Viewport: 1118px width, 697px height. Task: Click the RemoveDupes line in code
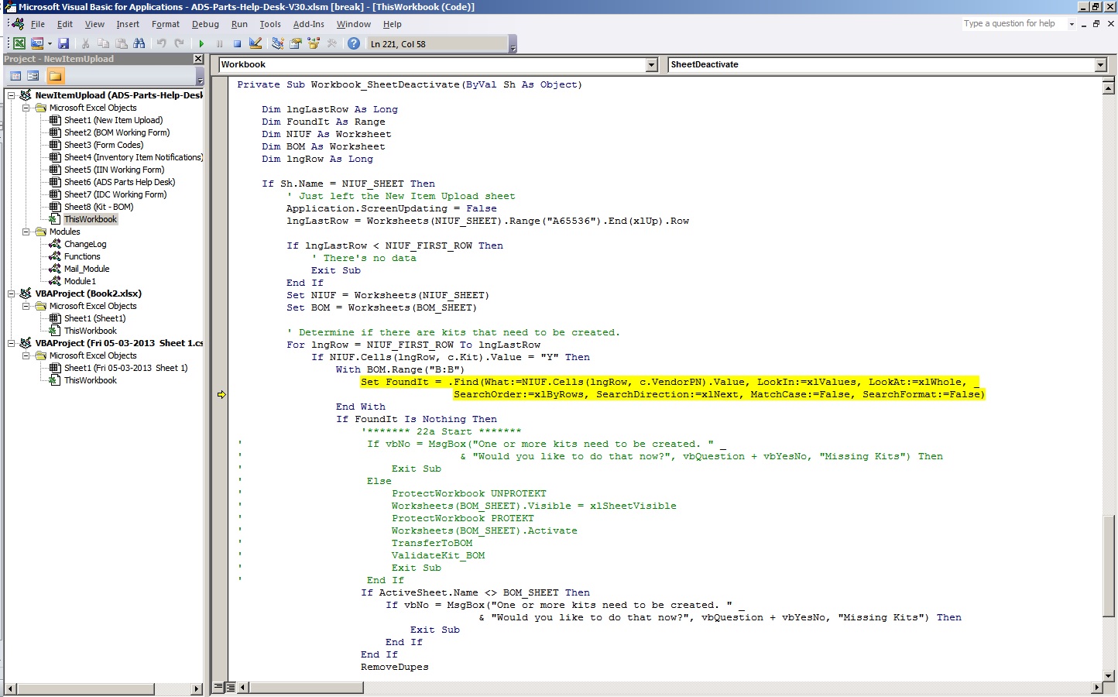coord(394,667)
